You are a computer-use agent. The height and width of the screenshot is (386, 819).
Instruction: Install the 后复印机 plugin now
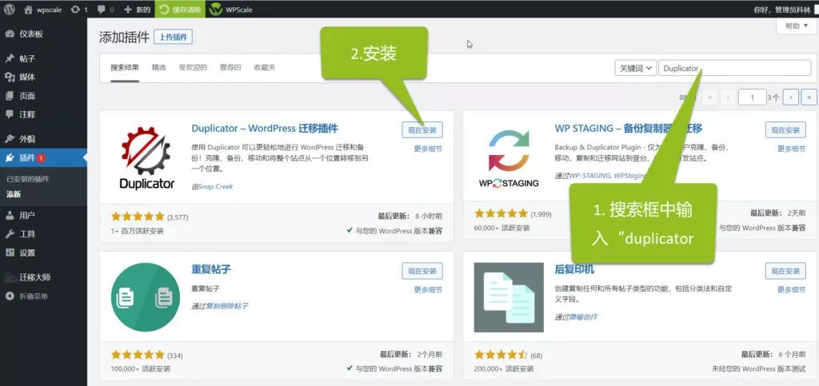[785, 271]
